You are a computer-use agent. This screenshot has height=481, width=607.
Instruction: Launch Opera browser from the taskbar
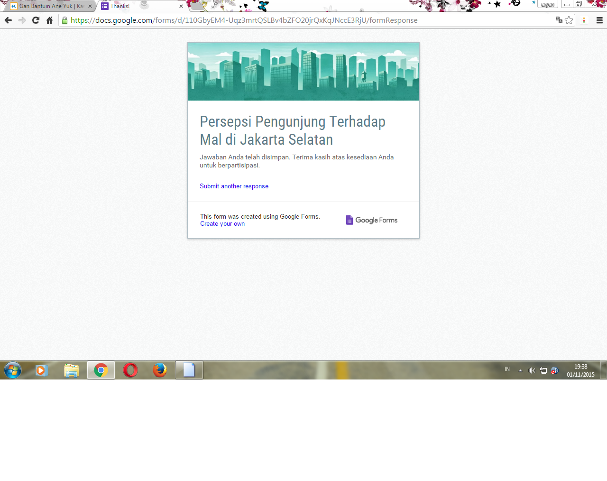tap(130, 370)
